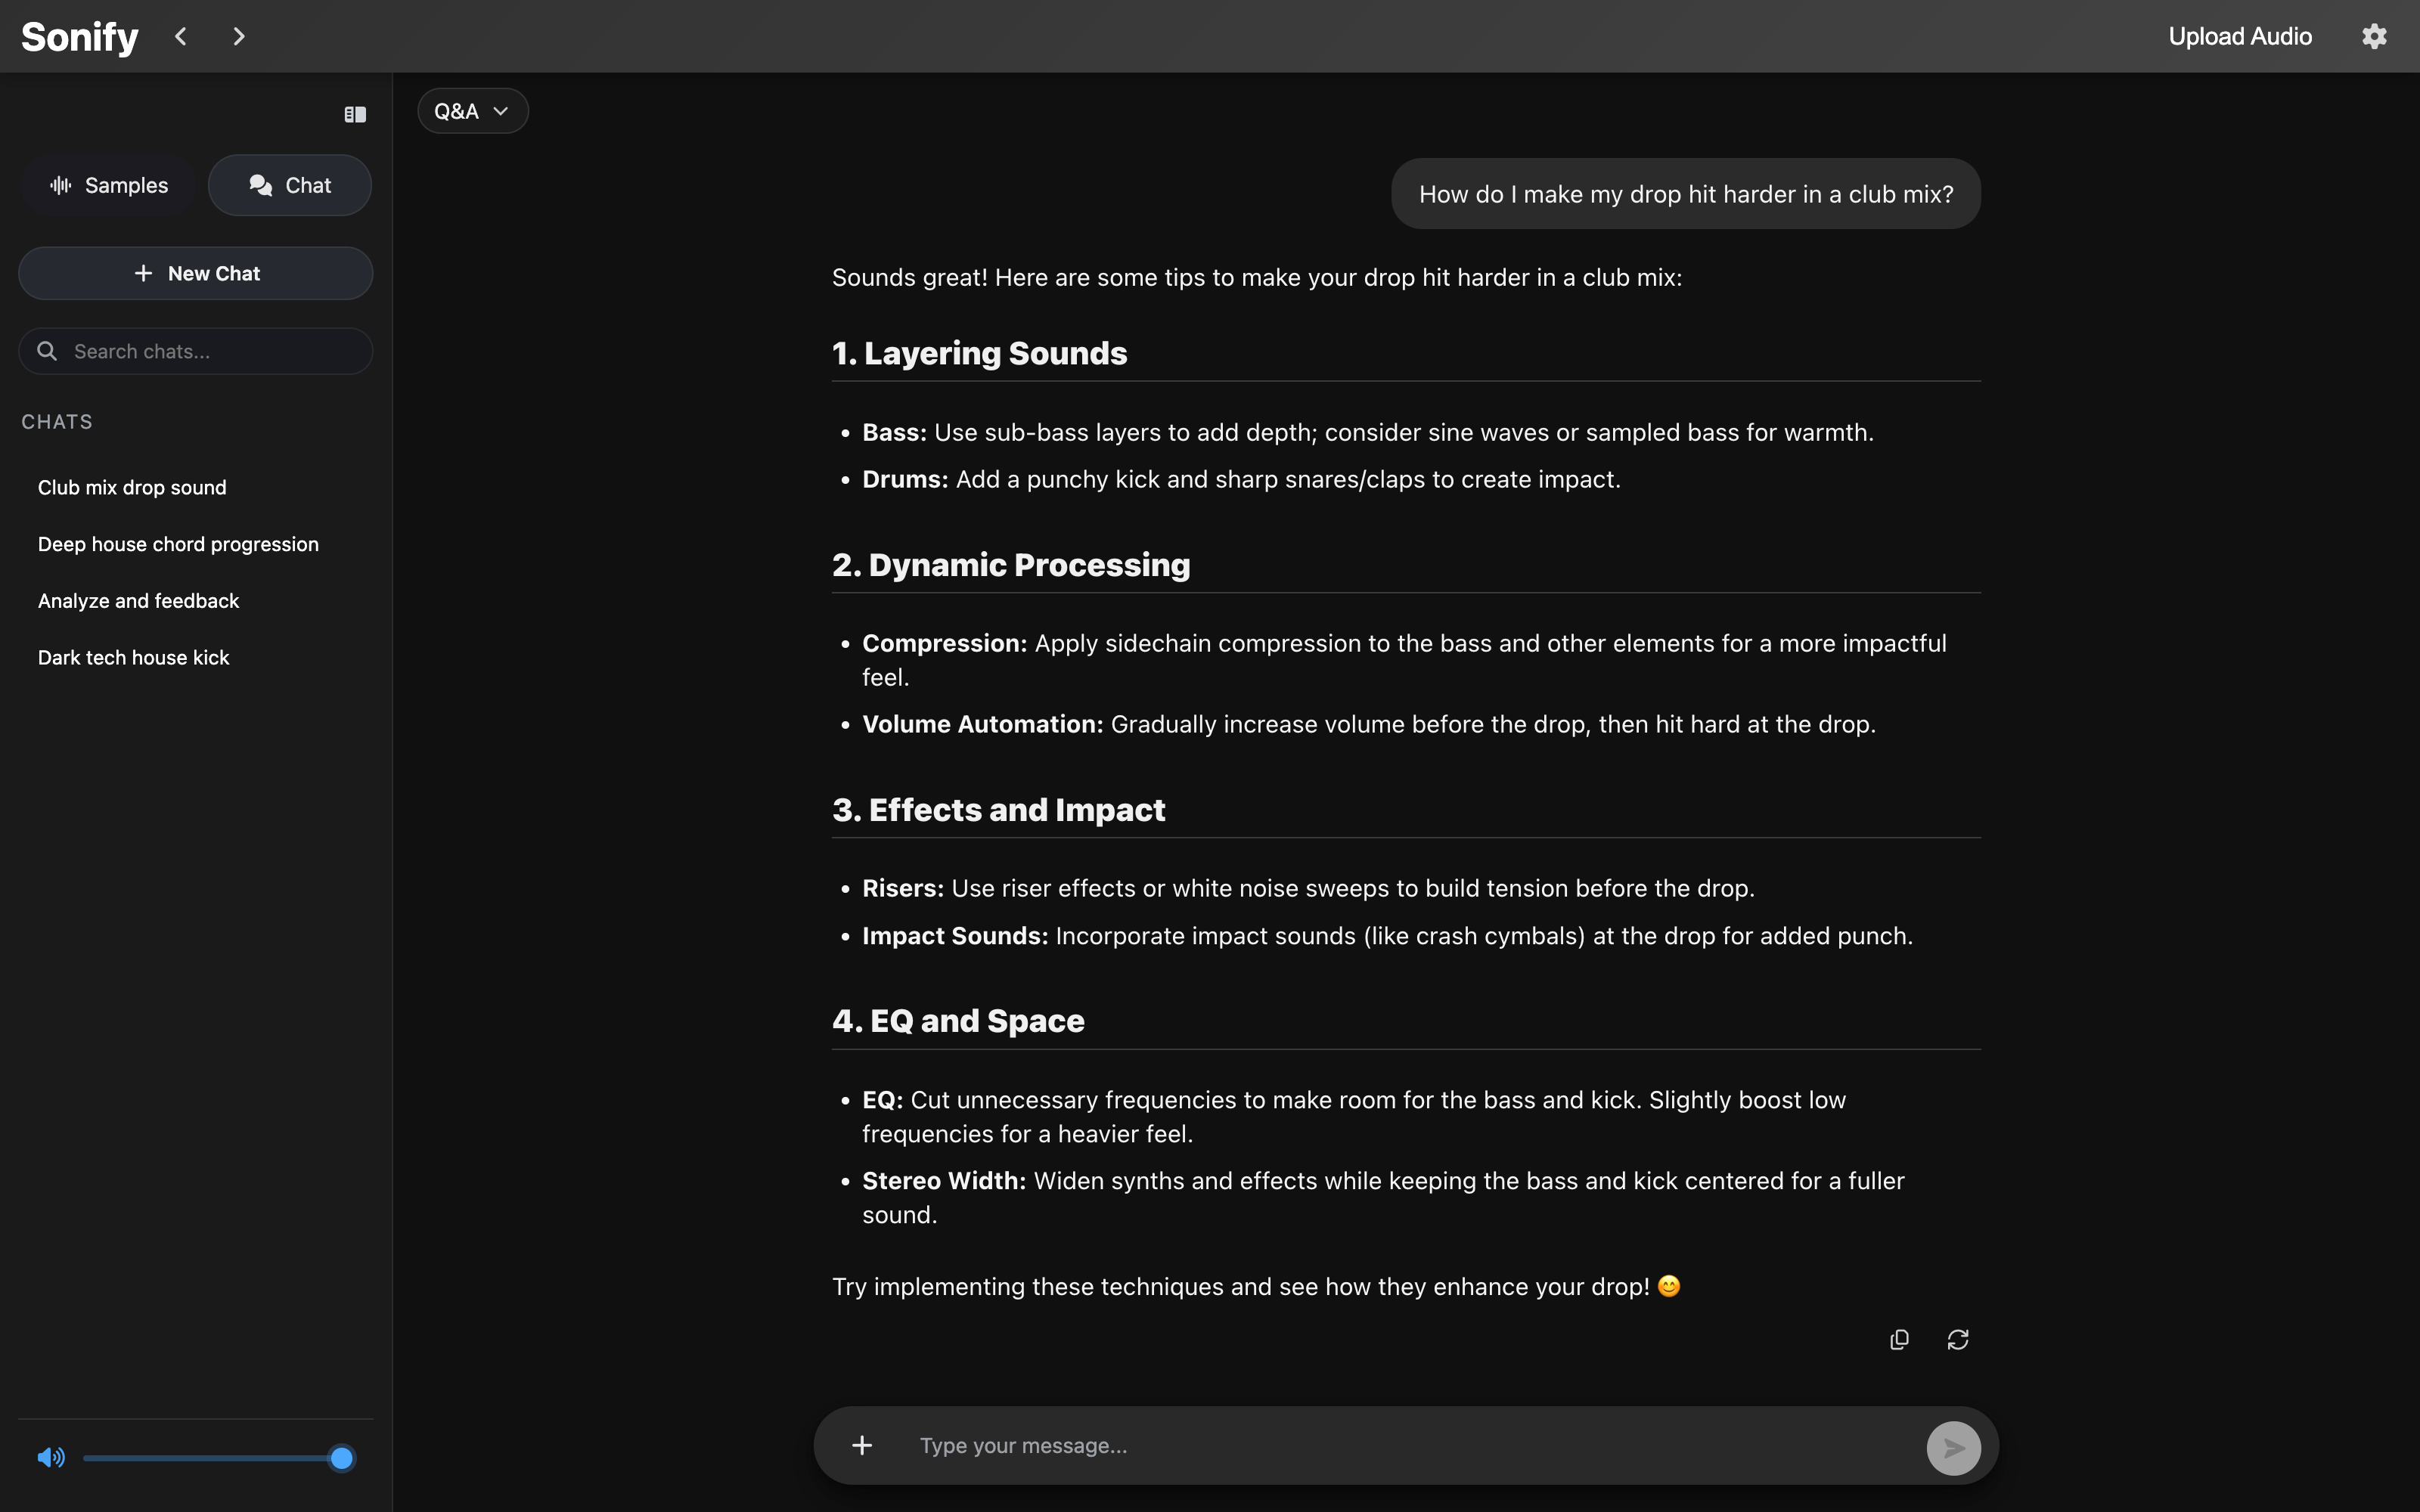Send the message with the arrow icon
2420x1512 pixels.
pyautogui.click(x=1954, y=1446)
